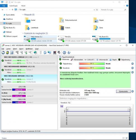
Task: Open the Riport menu
Action: click(21, 49)
